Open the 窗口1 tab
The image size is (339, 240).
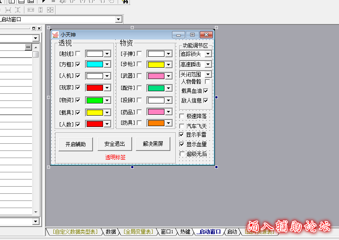pyautogui.click(x=167, y=232)
